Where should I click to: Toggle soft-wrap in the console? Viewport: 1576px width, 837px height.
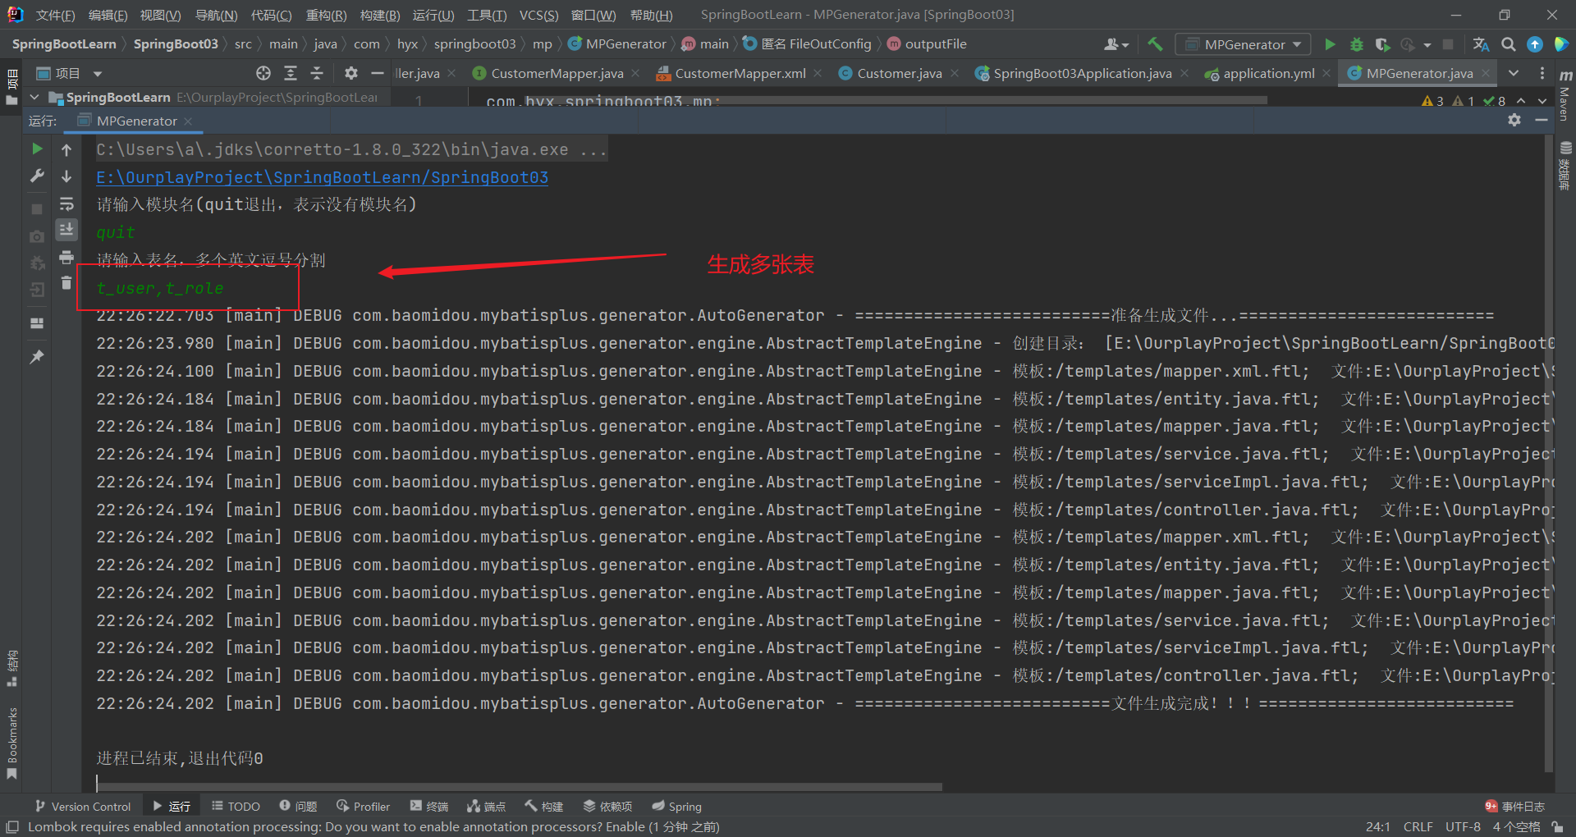pos(66,204)
